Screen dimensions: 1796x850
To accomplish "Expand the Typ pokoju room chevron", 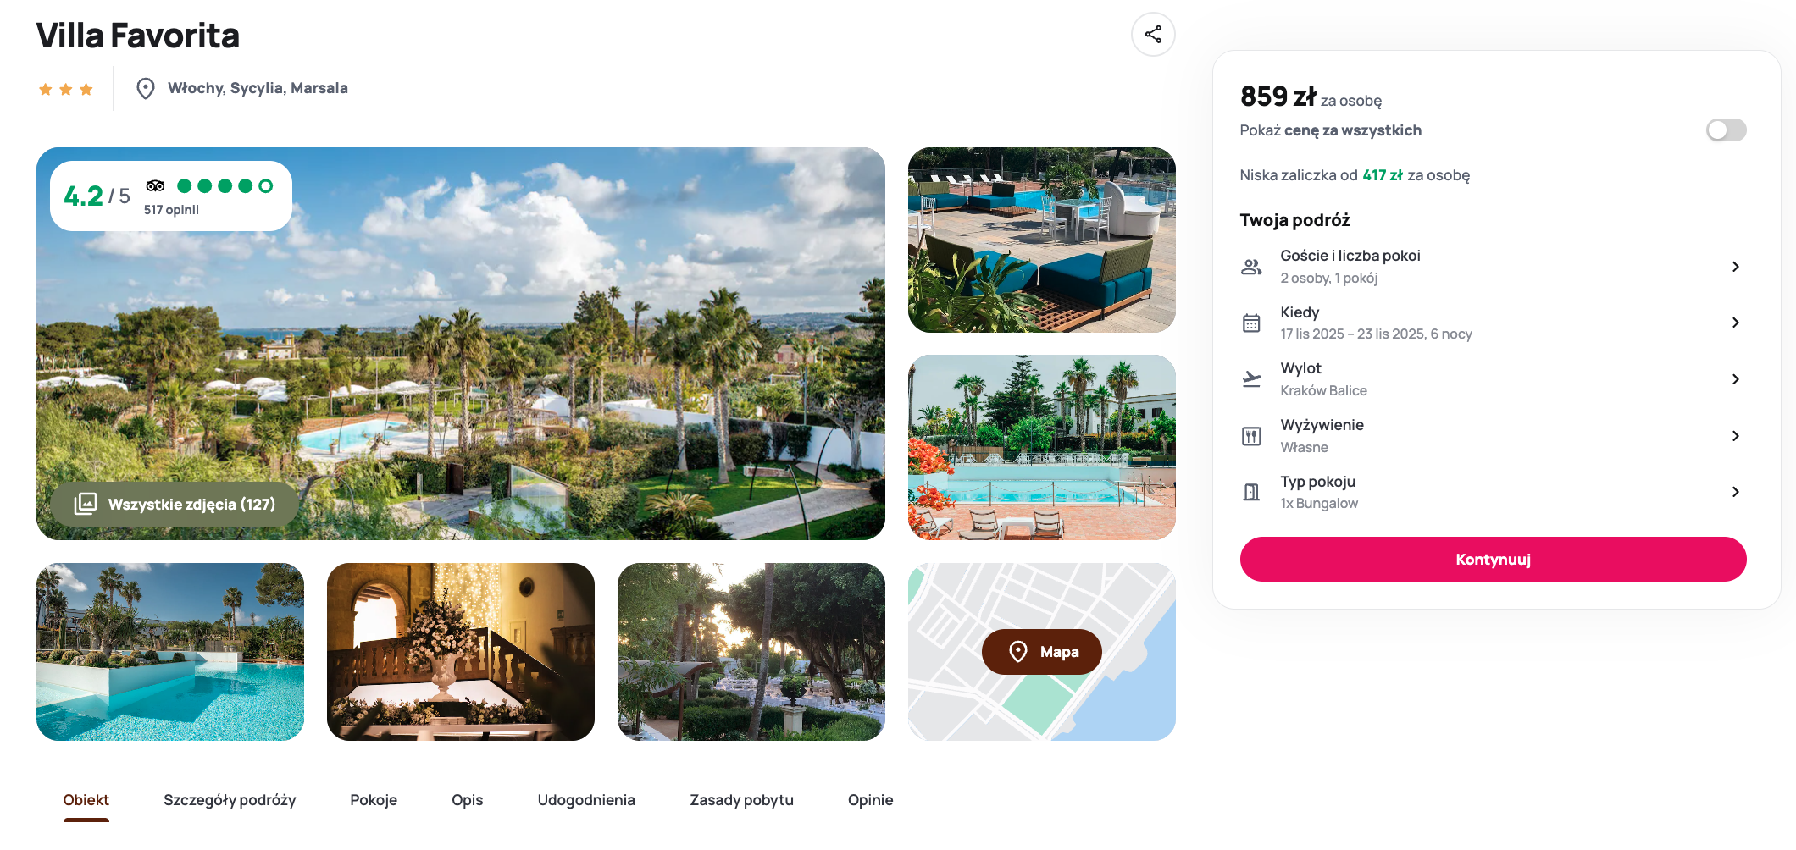I will pos(1735,492).
